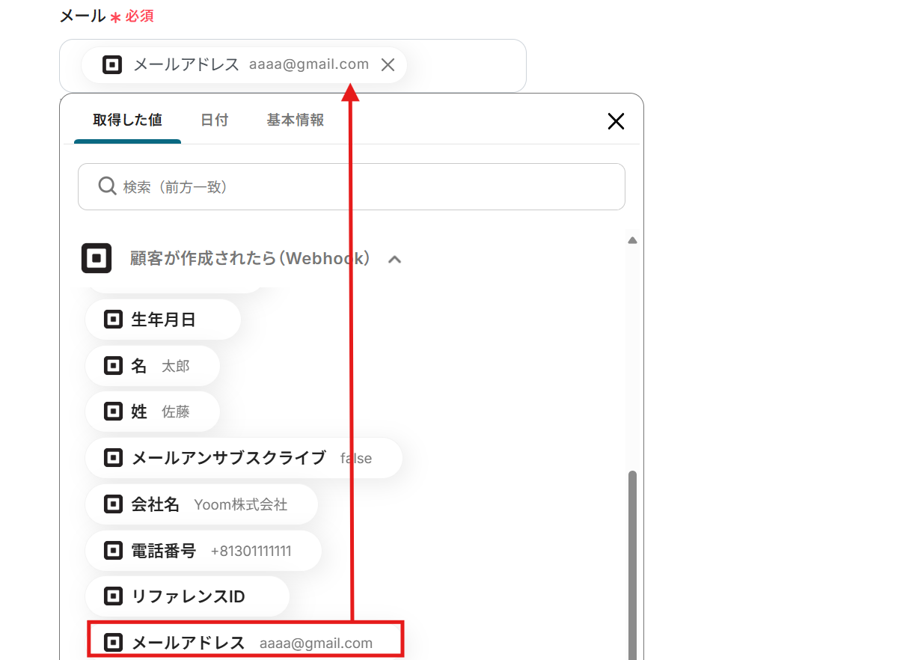
Task: Select the 取得した値 tab
Action: [x=126, y=120]
